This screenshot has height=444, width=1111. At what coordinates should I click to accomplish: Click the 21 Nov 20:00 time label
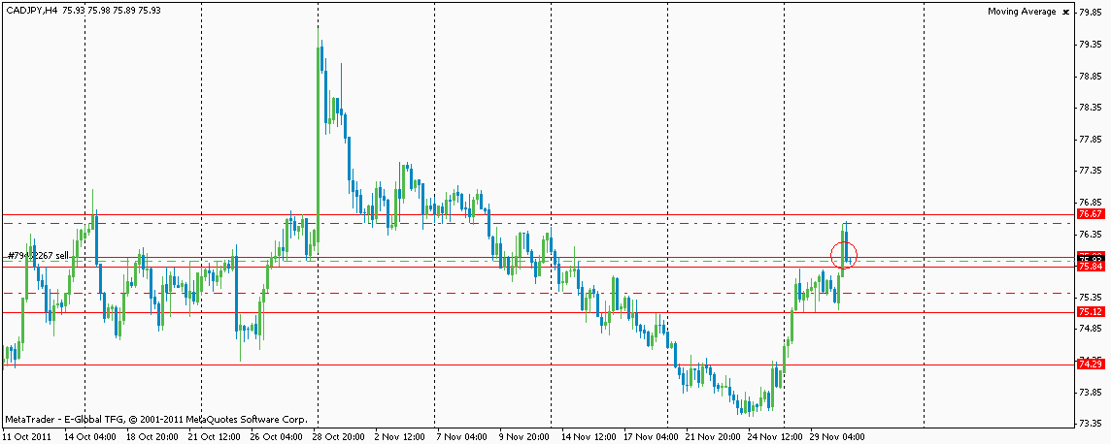click(714, 436)
